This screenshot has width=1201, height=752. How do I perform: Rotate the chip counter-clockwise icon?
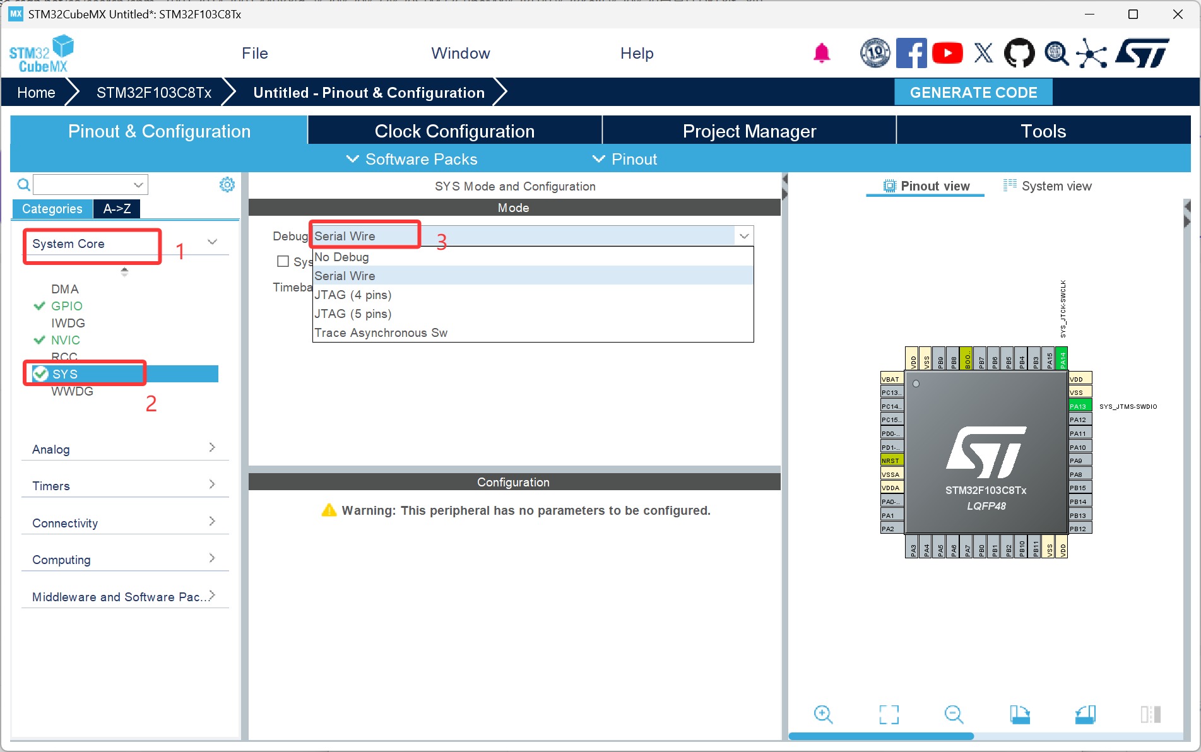pos(1086,714)
